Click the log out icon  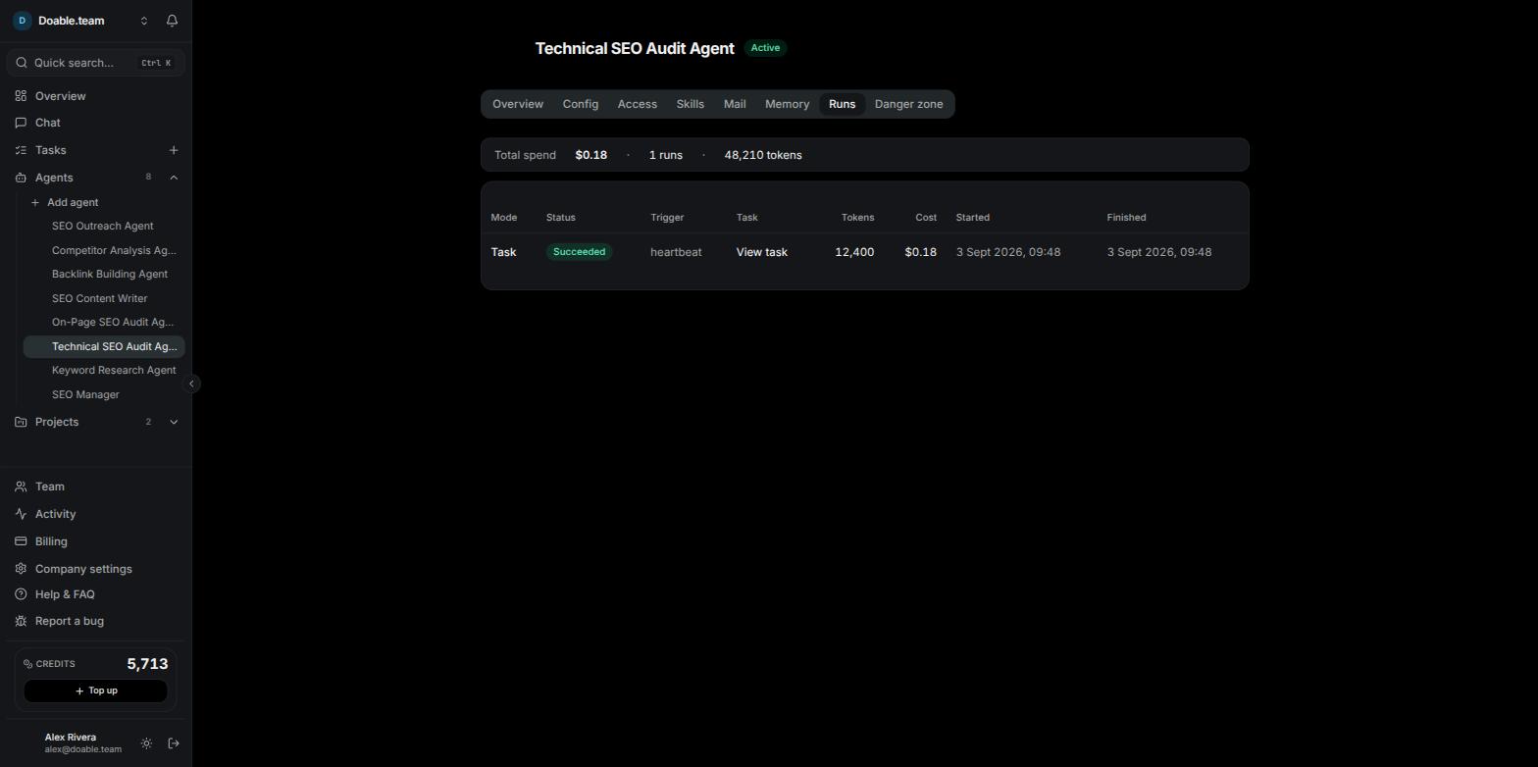click(174, 743)
